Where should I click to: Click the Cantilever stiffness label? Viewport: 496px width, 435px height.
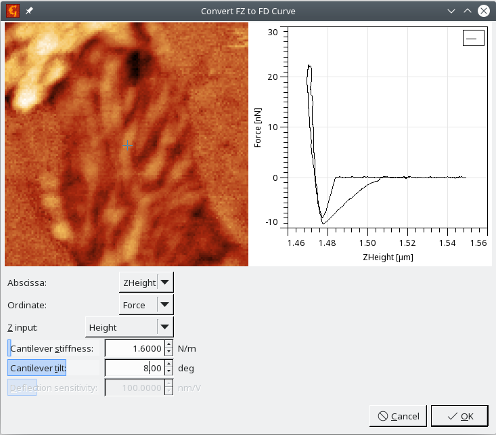(x=51, y=348)
